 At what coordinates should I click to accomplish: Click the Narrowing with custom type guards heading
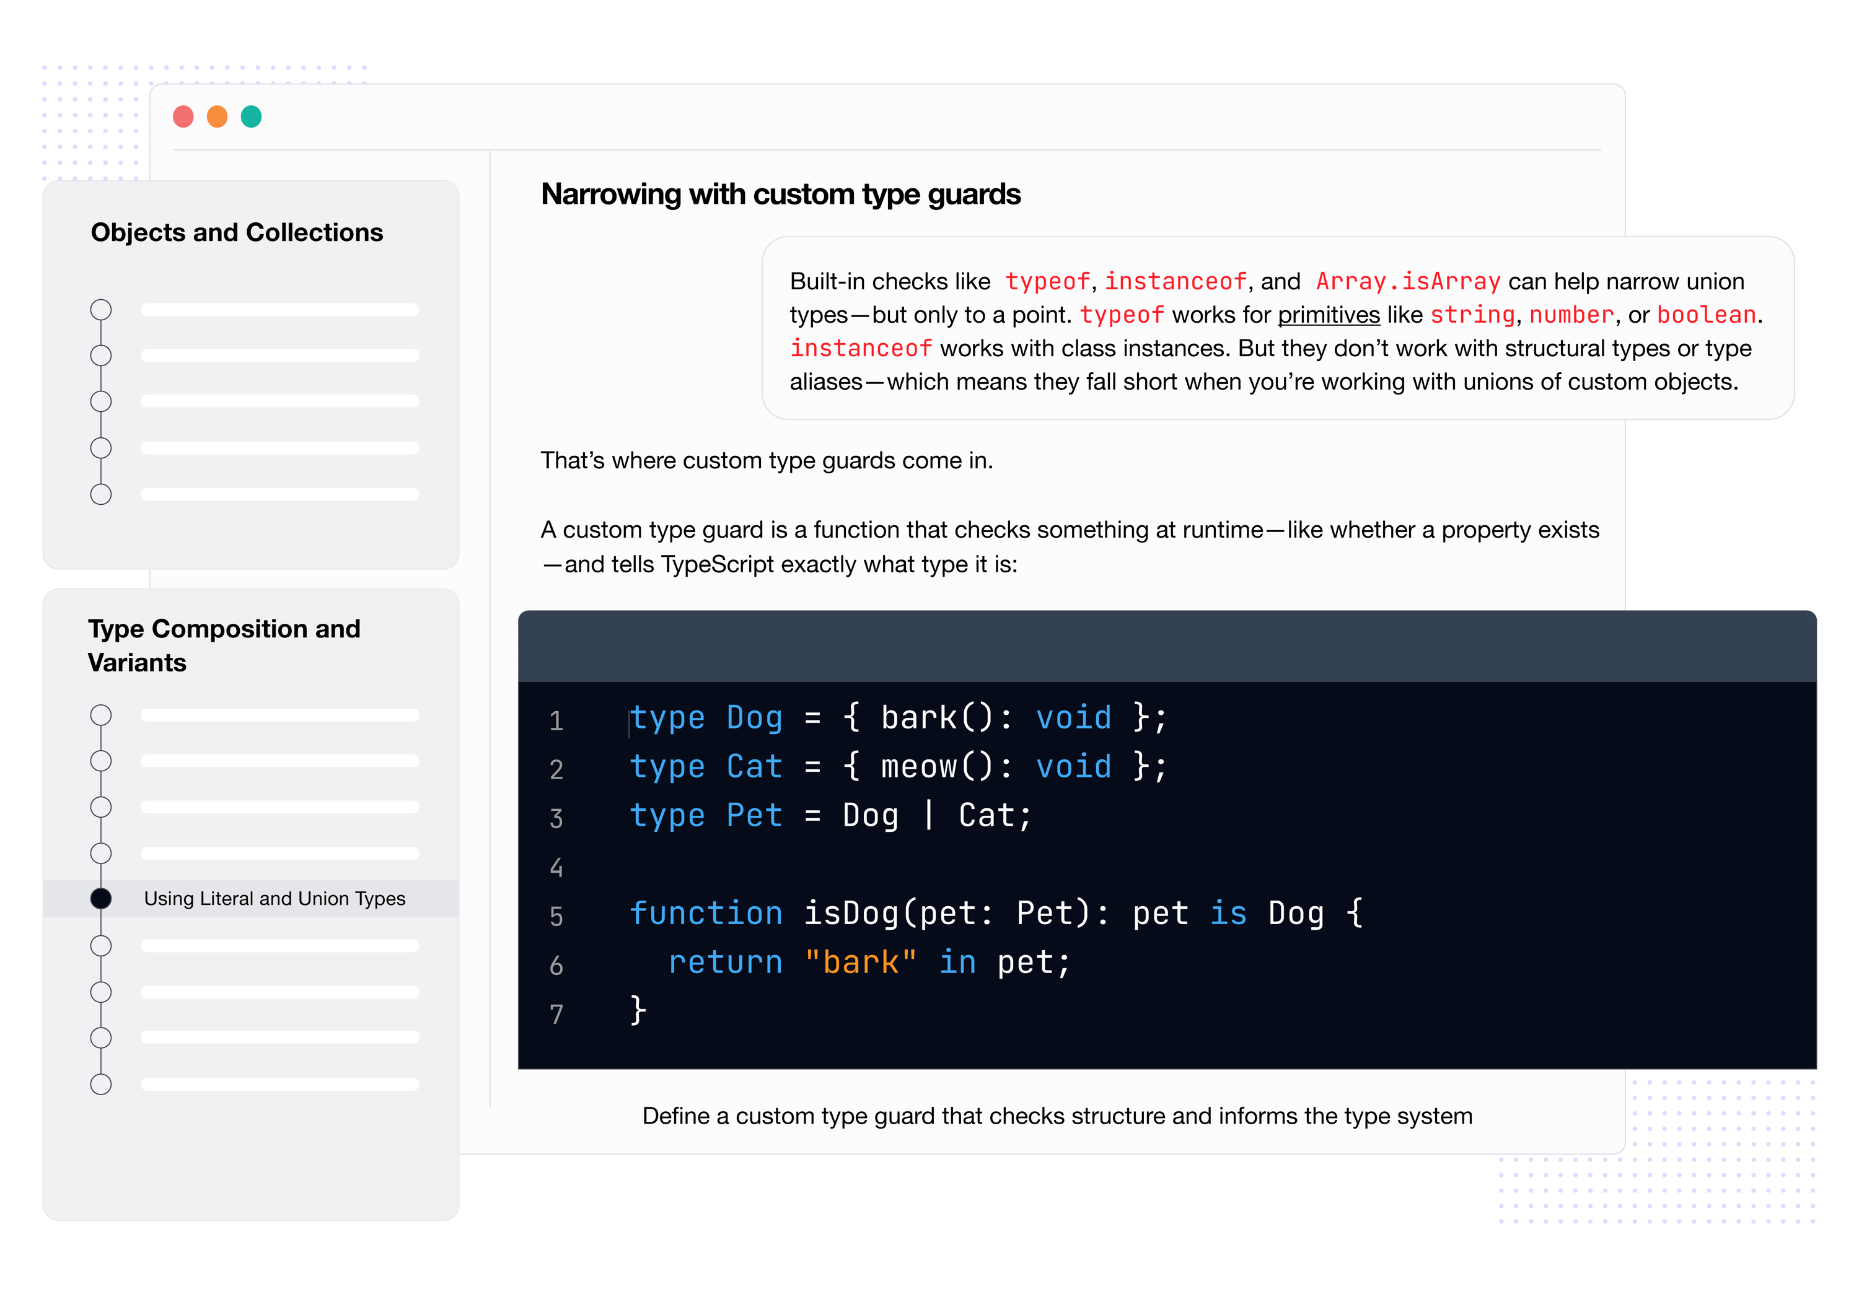click(x=780, y=194)
